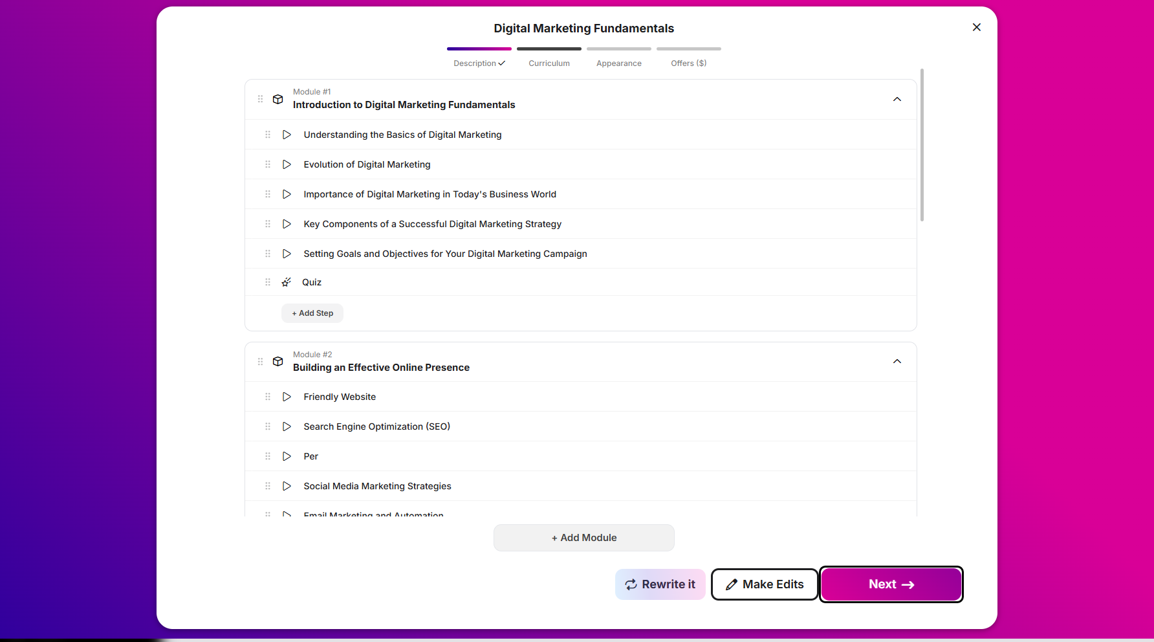
Task: Close the Digital Marketing Fundamentals dialog
Action: tap(977, 27)
